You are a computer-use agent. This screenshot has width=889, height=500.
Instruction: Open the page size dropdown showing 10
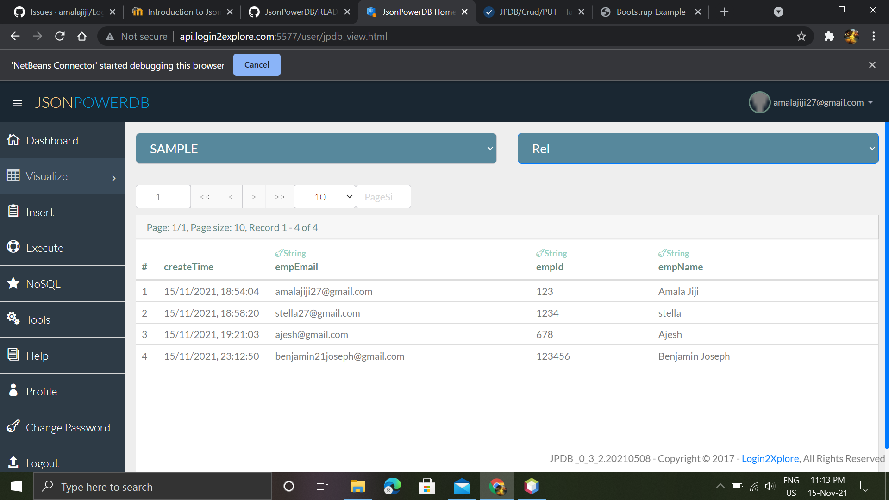324,196
